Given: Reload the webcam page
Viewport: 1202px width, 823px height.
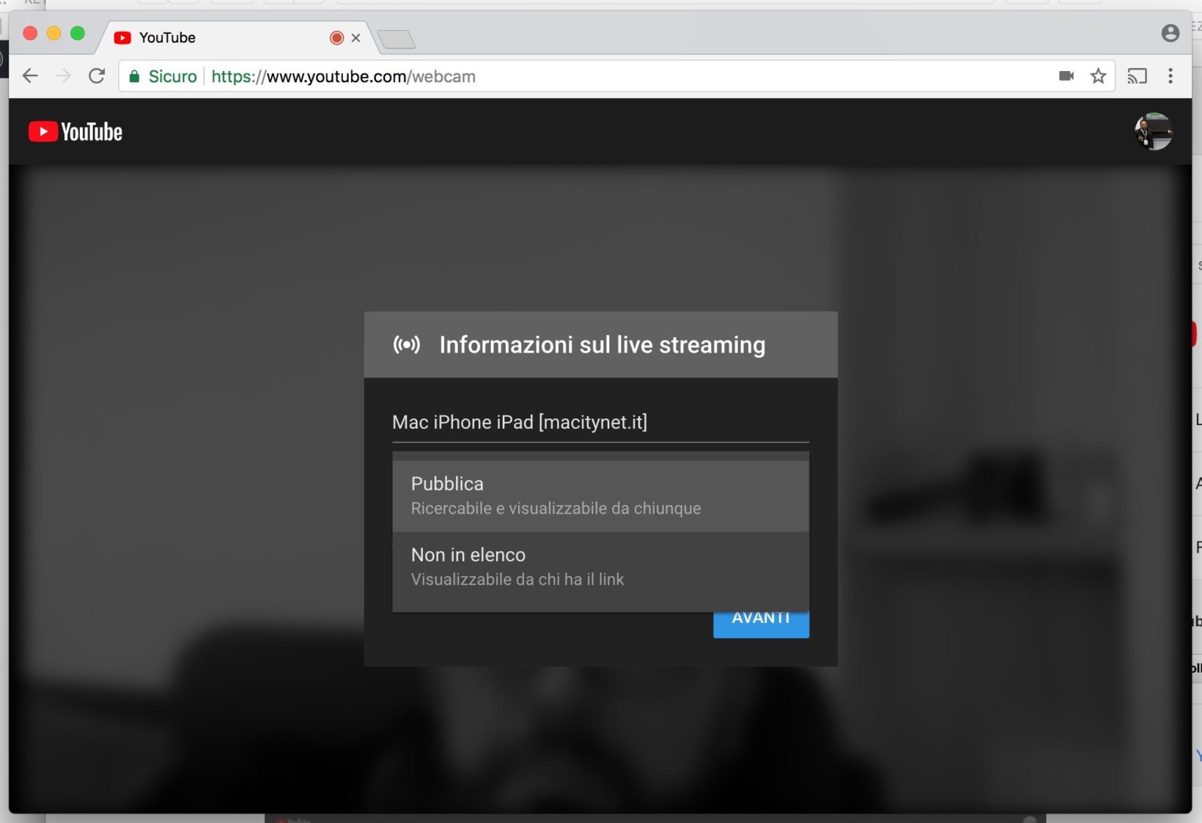Looking at the screenshot, I should (97, 76).
